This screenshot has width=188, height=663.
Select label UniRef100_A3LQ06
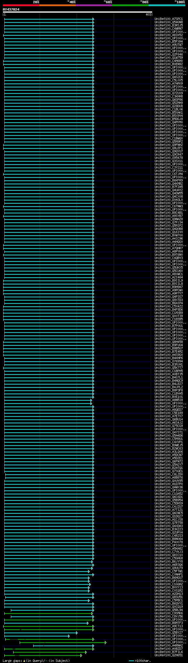[169, 452]
